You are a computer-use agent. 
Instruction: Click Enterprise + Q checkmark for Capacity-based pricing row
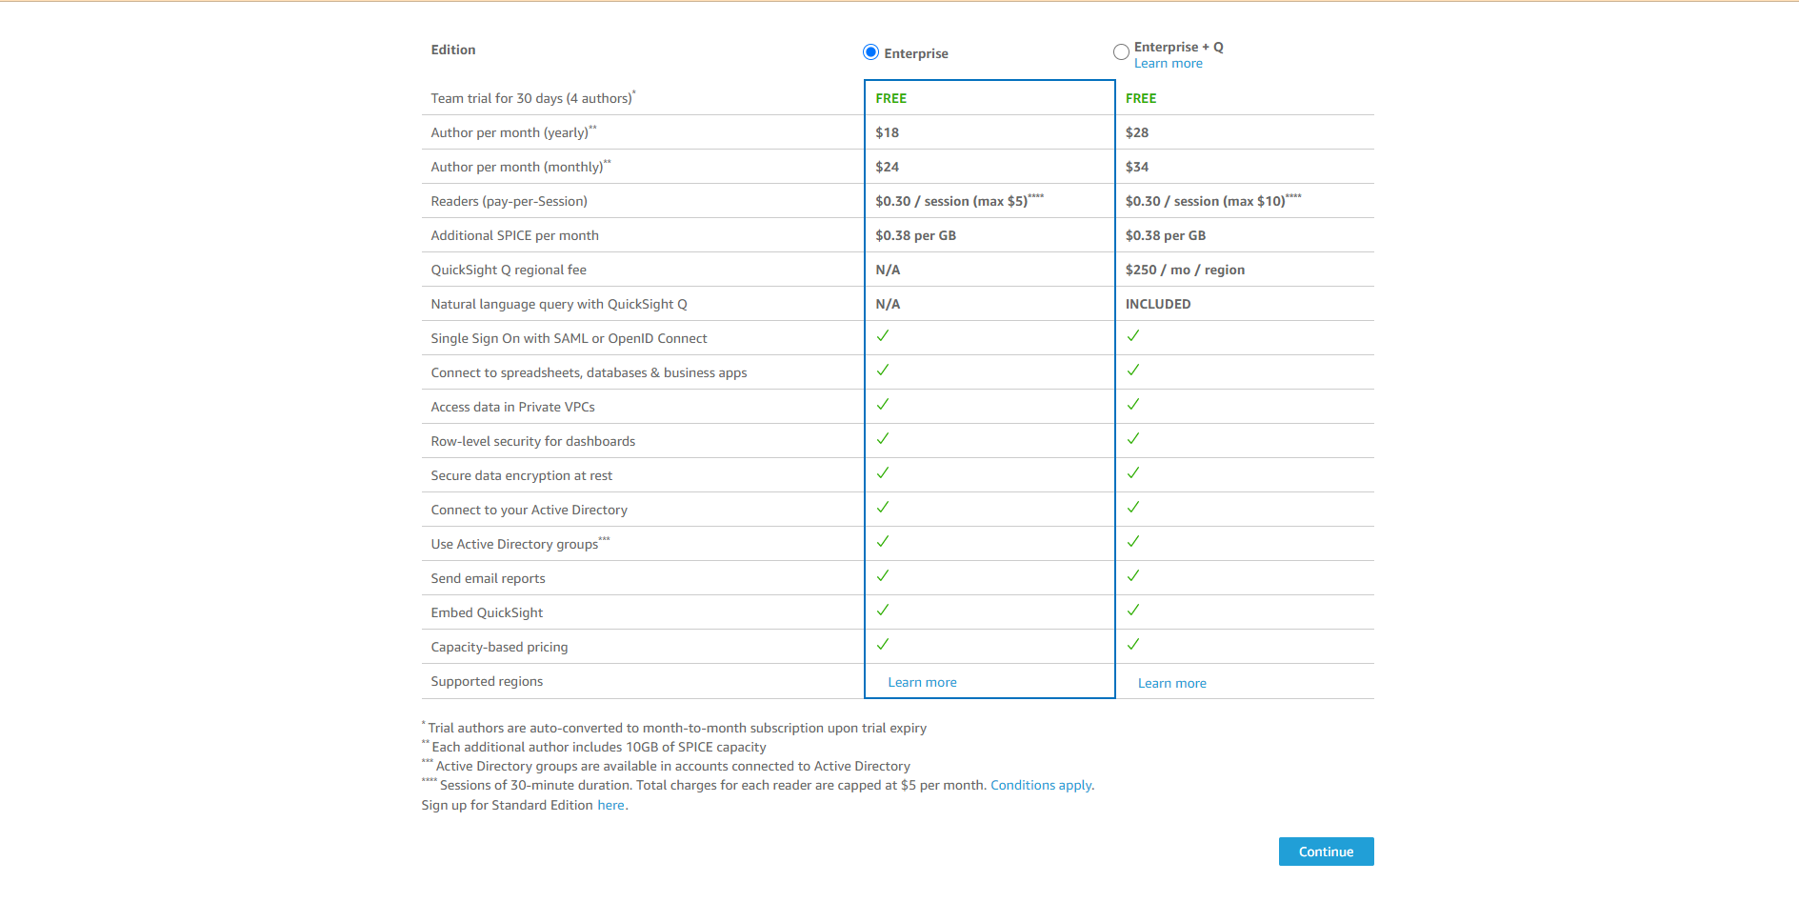coord(1133,644)
